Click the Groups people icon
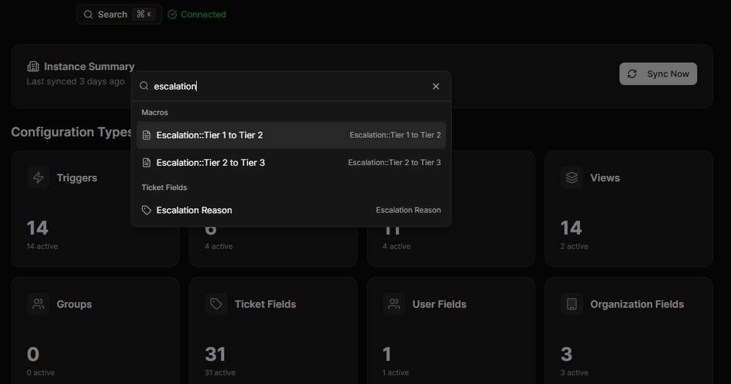Image resolution: width=731 pixels, height=384 pixels. 38,304
